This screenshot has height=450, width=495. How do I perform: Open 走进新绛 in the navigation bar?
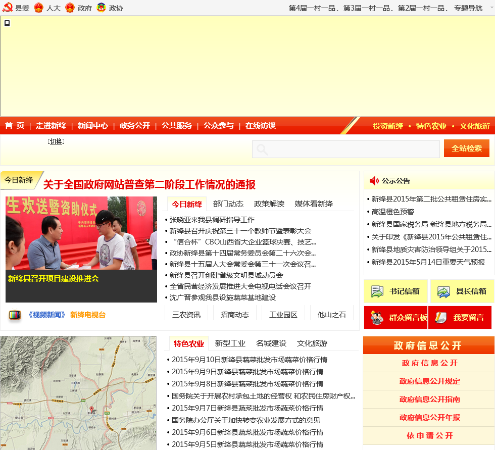[x=51, y=126]
